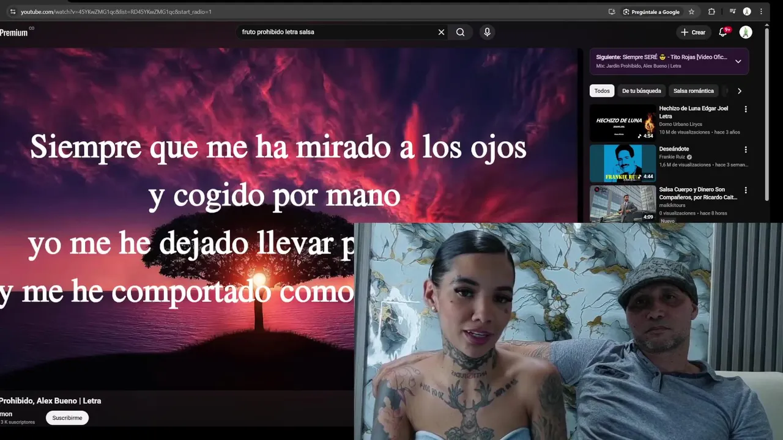The width and height of the screenshot is (783, 440).
Task: Open the Chrome profile avatar
Action: coord(747,12)
